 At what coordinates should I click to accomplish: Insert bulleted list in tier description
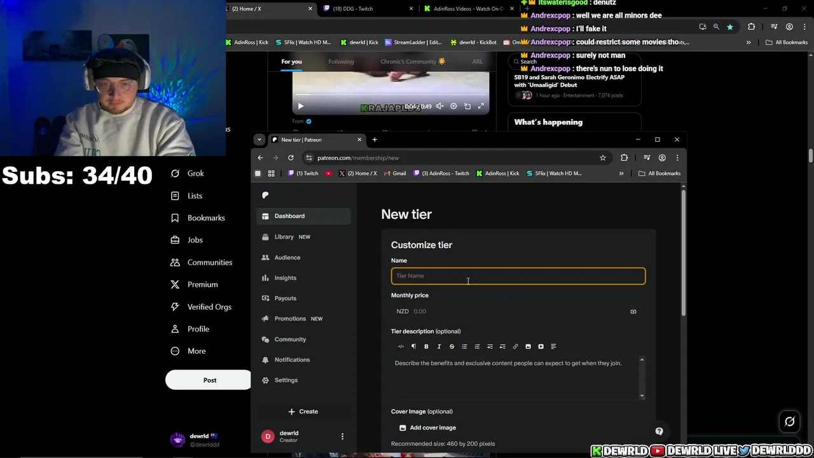coord(464,347)
